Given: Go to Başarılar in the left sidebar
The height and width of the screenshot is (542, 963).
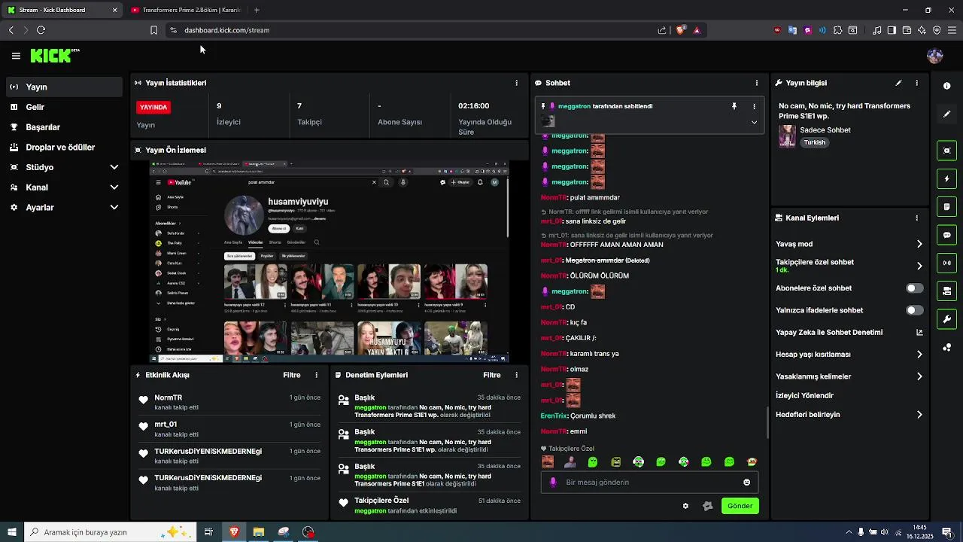Looking at the screenshot, I should (x=63, y=127).
